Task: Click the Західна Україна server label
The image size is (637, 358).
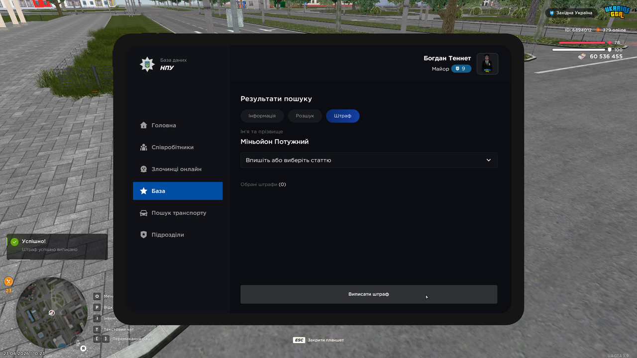Action: 575,13
